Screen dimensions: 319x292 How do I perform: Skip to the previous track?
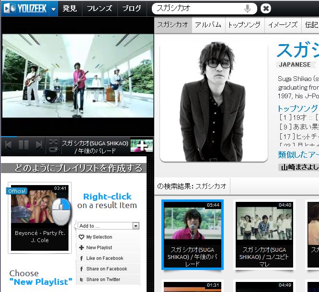tap(8, 145)
